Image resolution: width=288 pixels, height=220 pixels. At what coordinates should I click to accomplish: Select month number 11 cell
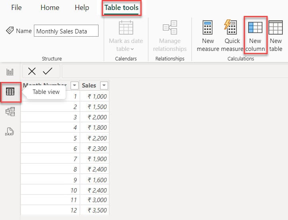tap(50, 200)
